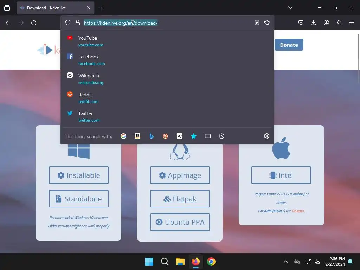Open File Explorer from taskbar
Screen dimensions: 360x270
pyautogui.click(x=180, y=262)
